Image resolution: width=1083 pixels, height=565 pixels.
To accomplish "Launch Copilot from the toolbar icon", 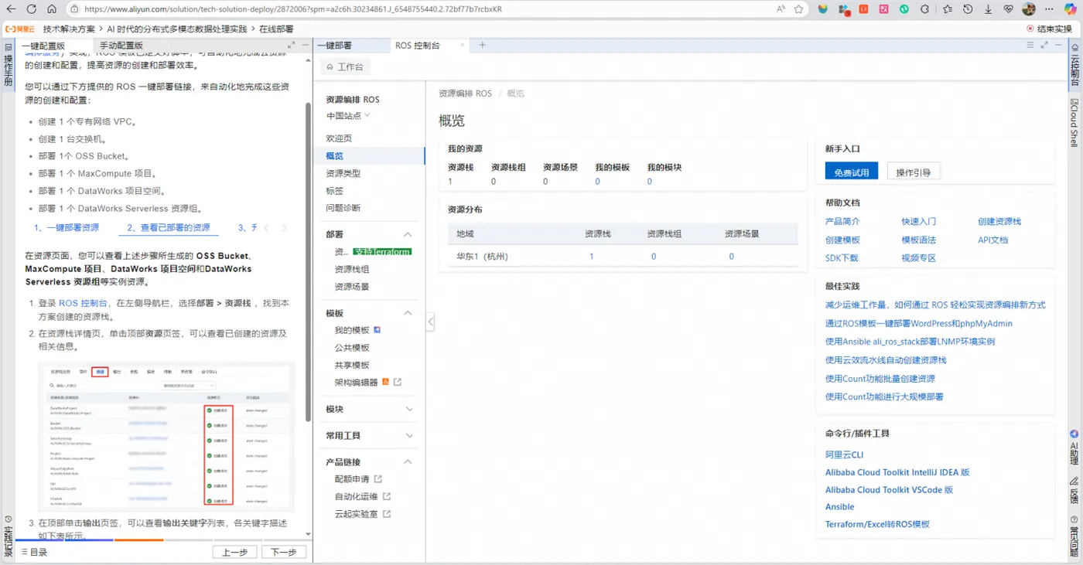I will [1071, 9].
